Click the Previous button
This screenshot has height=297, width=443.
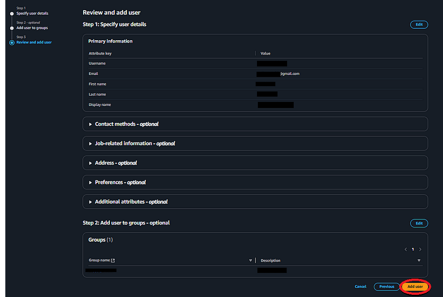point(387,287)
